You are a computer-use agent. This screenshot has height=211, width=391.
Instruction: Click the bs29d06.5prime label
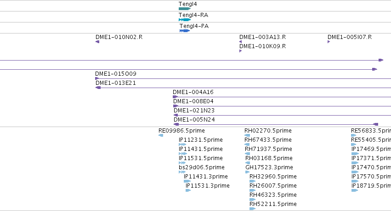click(202, 167)
